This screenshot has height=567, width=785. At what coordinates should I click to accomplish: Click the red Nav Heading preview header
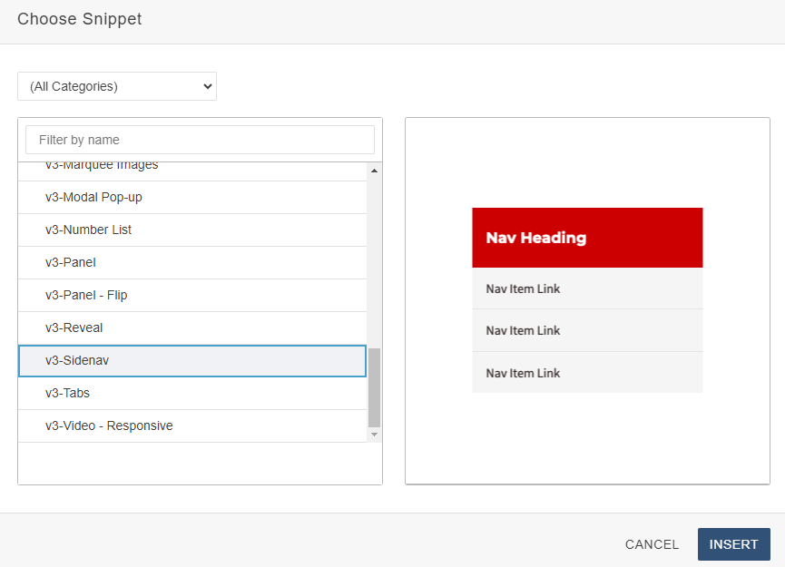coord(587,238)
